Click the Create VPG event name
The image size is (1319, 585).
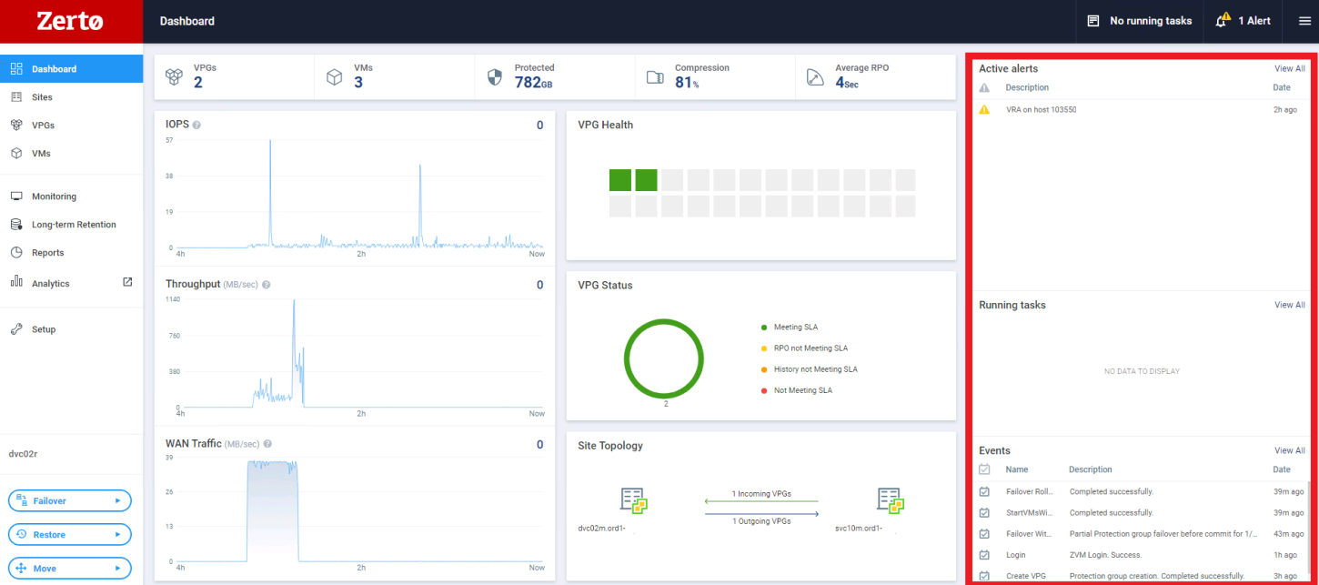click(1026, 576)
